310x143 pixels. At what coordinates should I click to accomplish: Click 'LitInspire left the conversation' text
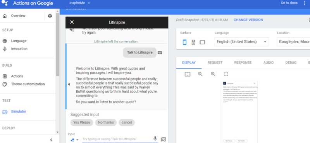click(x=116, y=41)
